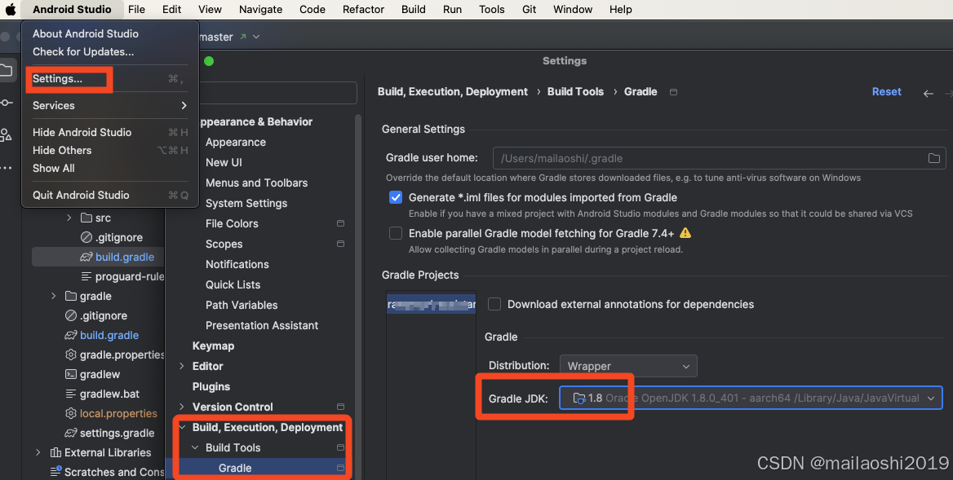This screenshot has height=480, width=953.
Task: Select gradlew.bat in project tree
Action: click(x=109, y=394)
